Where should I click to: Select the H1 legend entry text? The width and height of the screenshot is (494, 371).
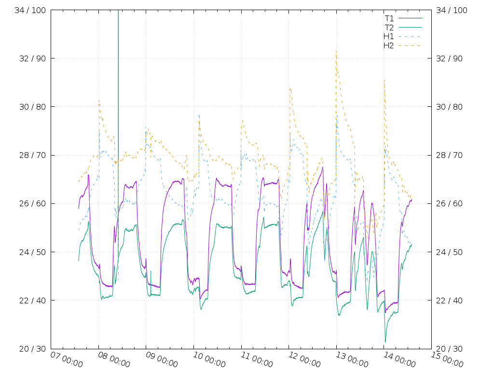(x=388, y=36)
